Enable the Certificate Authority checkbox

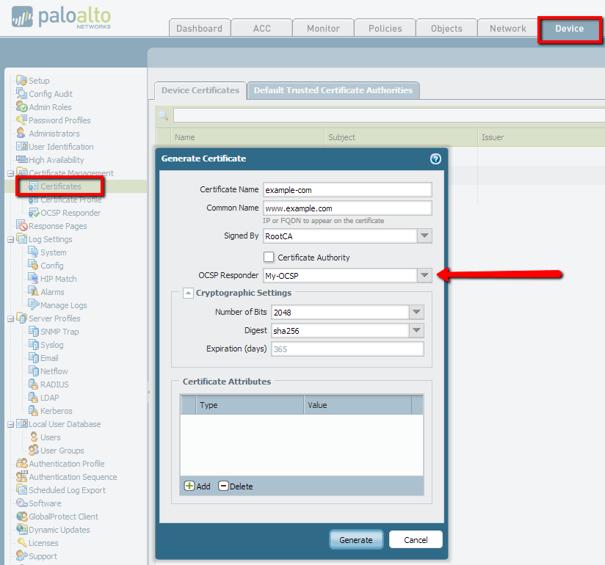[269, 257]
